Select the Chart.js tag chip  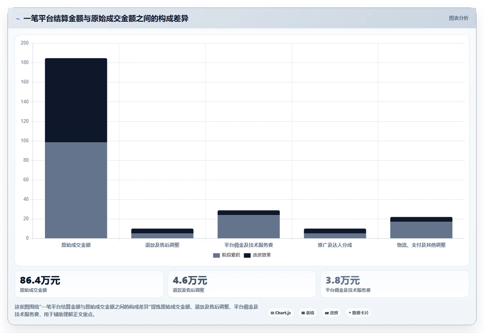[281, 313]
